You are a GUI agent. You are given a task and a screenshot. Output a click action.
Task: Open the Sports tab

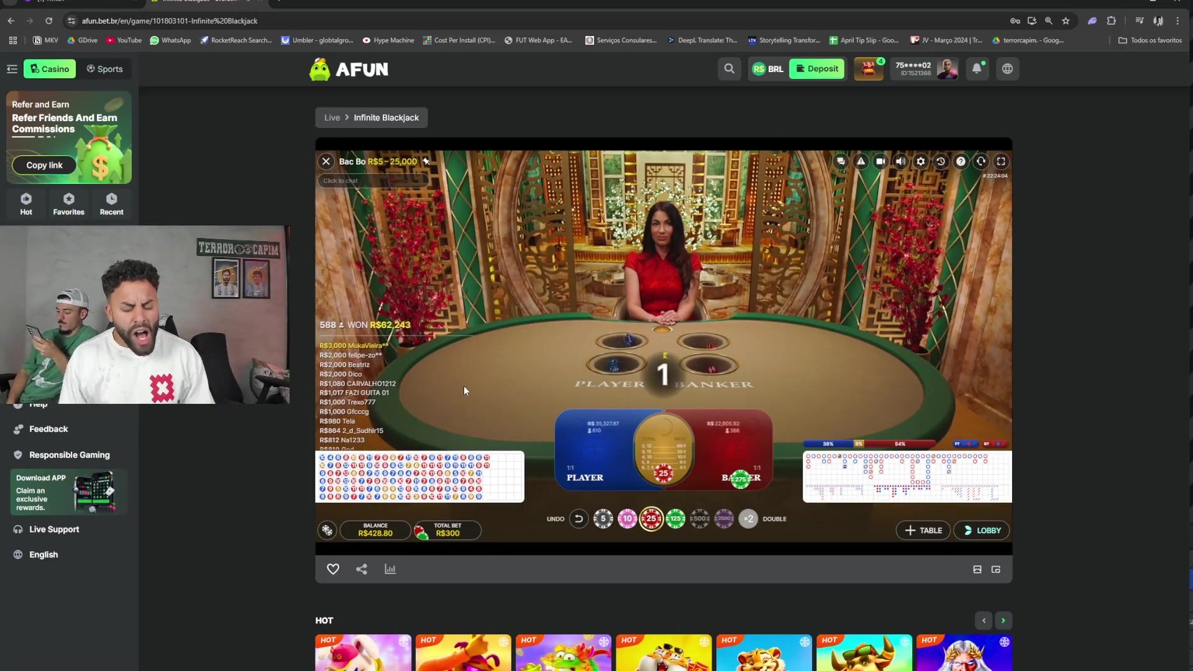click(104, 69)
